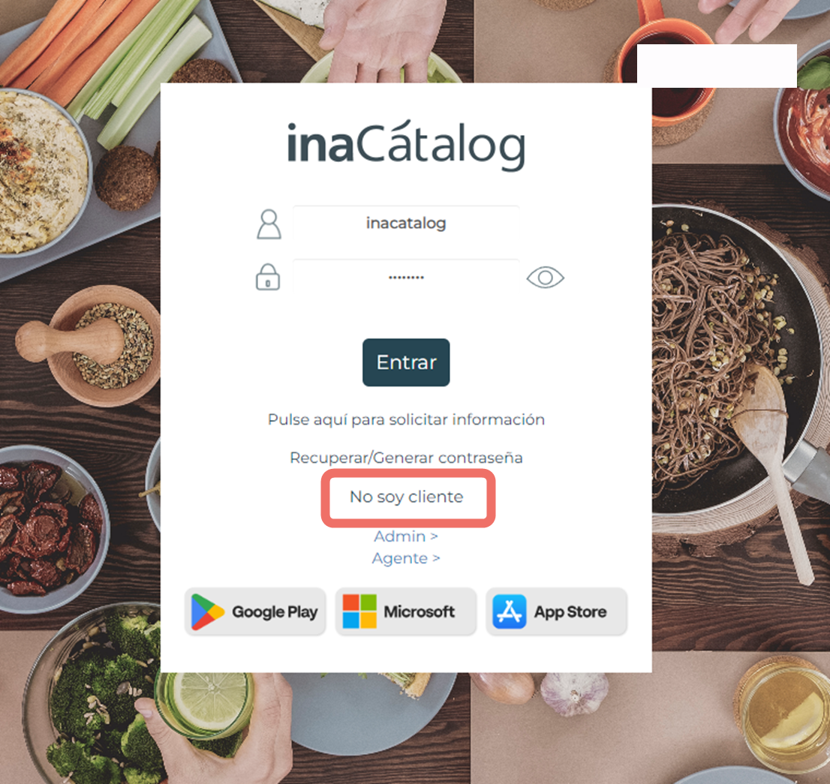Focus the password input field
830x784 pixels.
pyautogui.click(x=406, y=277)
